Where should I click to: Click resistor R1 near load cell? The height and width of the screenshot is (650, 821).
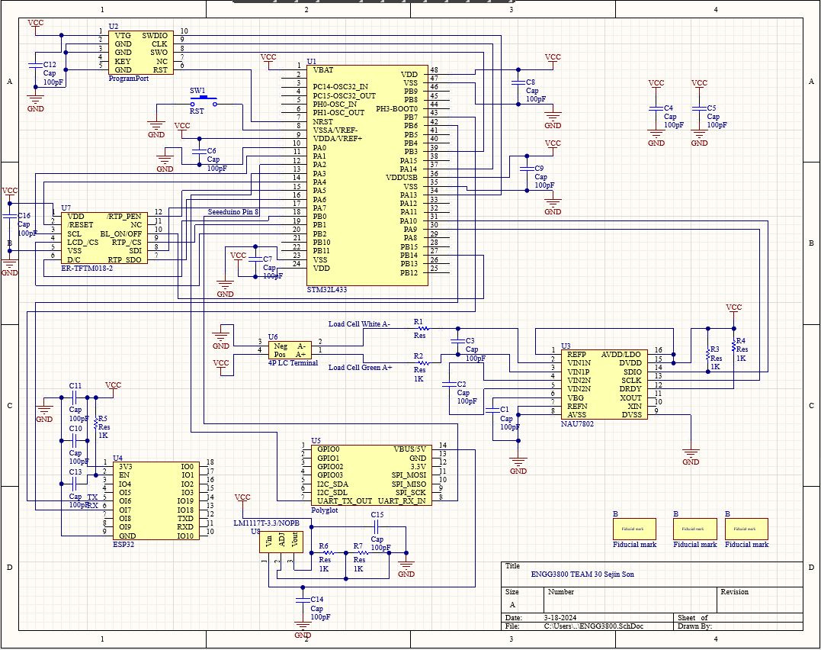click(422, 329)
